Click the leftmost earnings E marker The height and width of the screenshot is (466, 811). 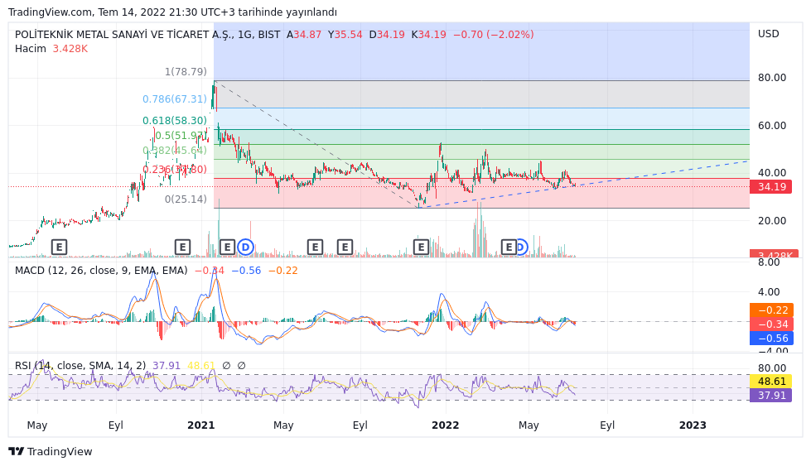[60, 247]
